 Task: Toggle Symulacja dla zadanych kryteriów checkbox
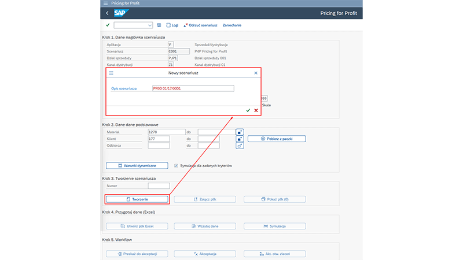click(x=176, y=166)
